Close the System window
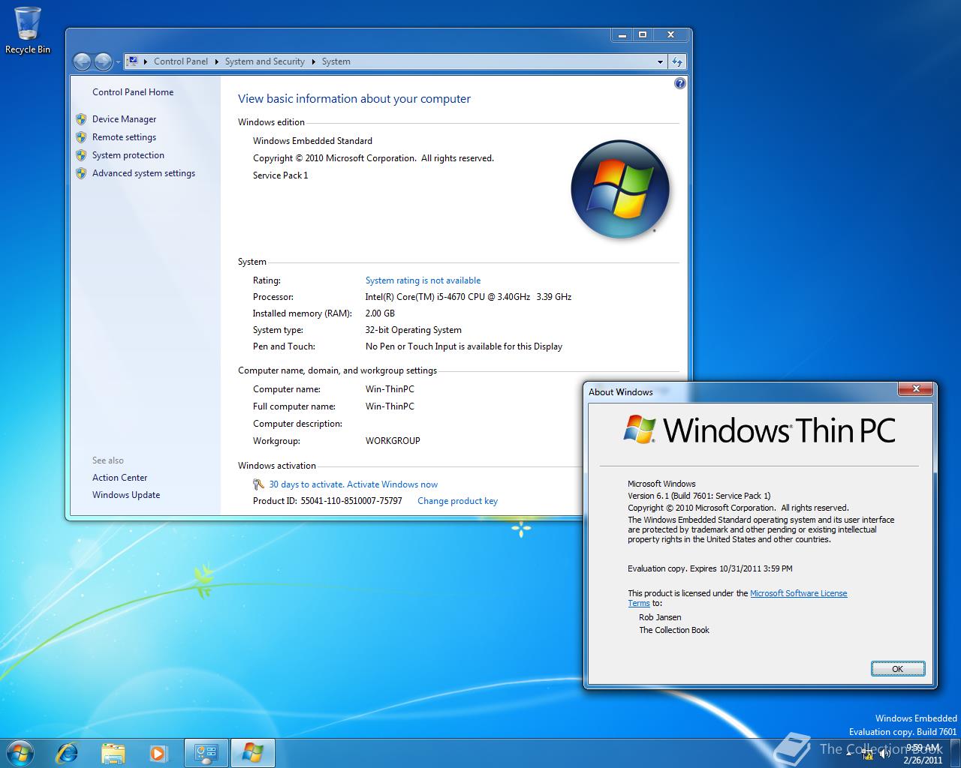 tap(670, 34)
